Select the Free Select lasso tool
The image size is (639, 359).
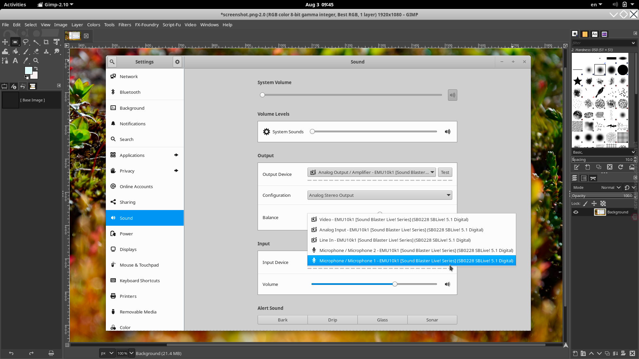26,42
